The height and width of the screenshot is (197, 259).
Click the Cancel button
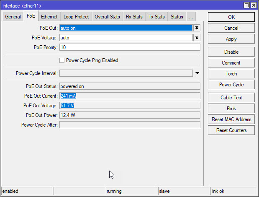point(231,28)
